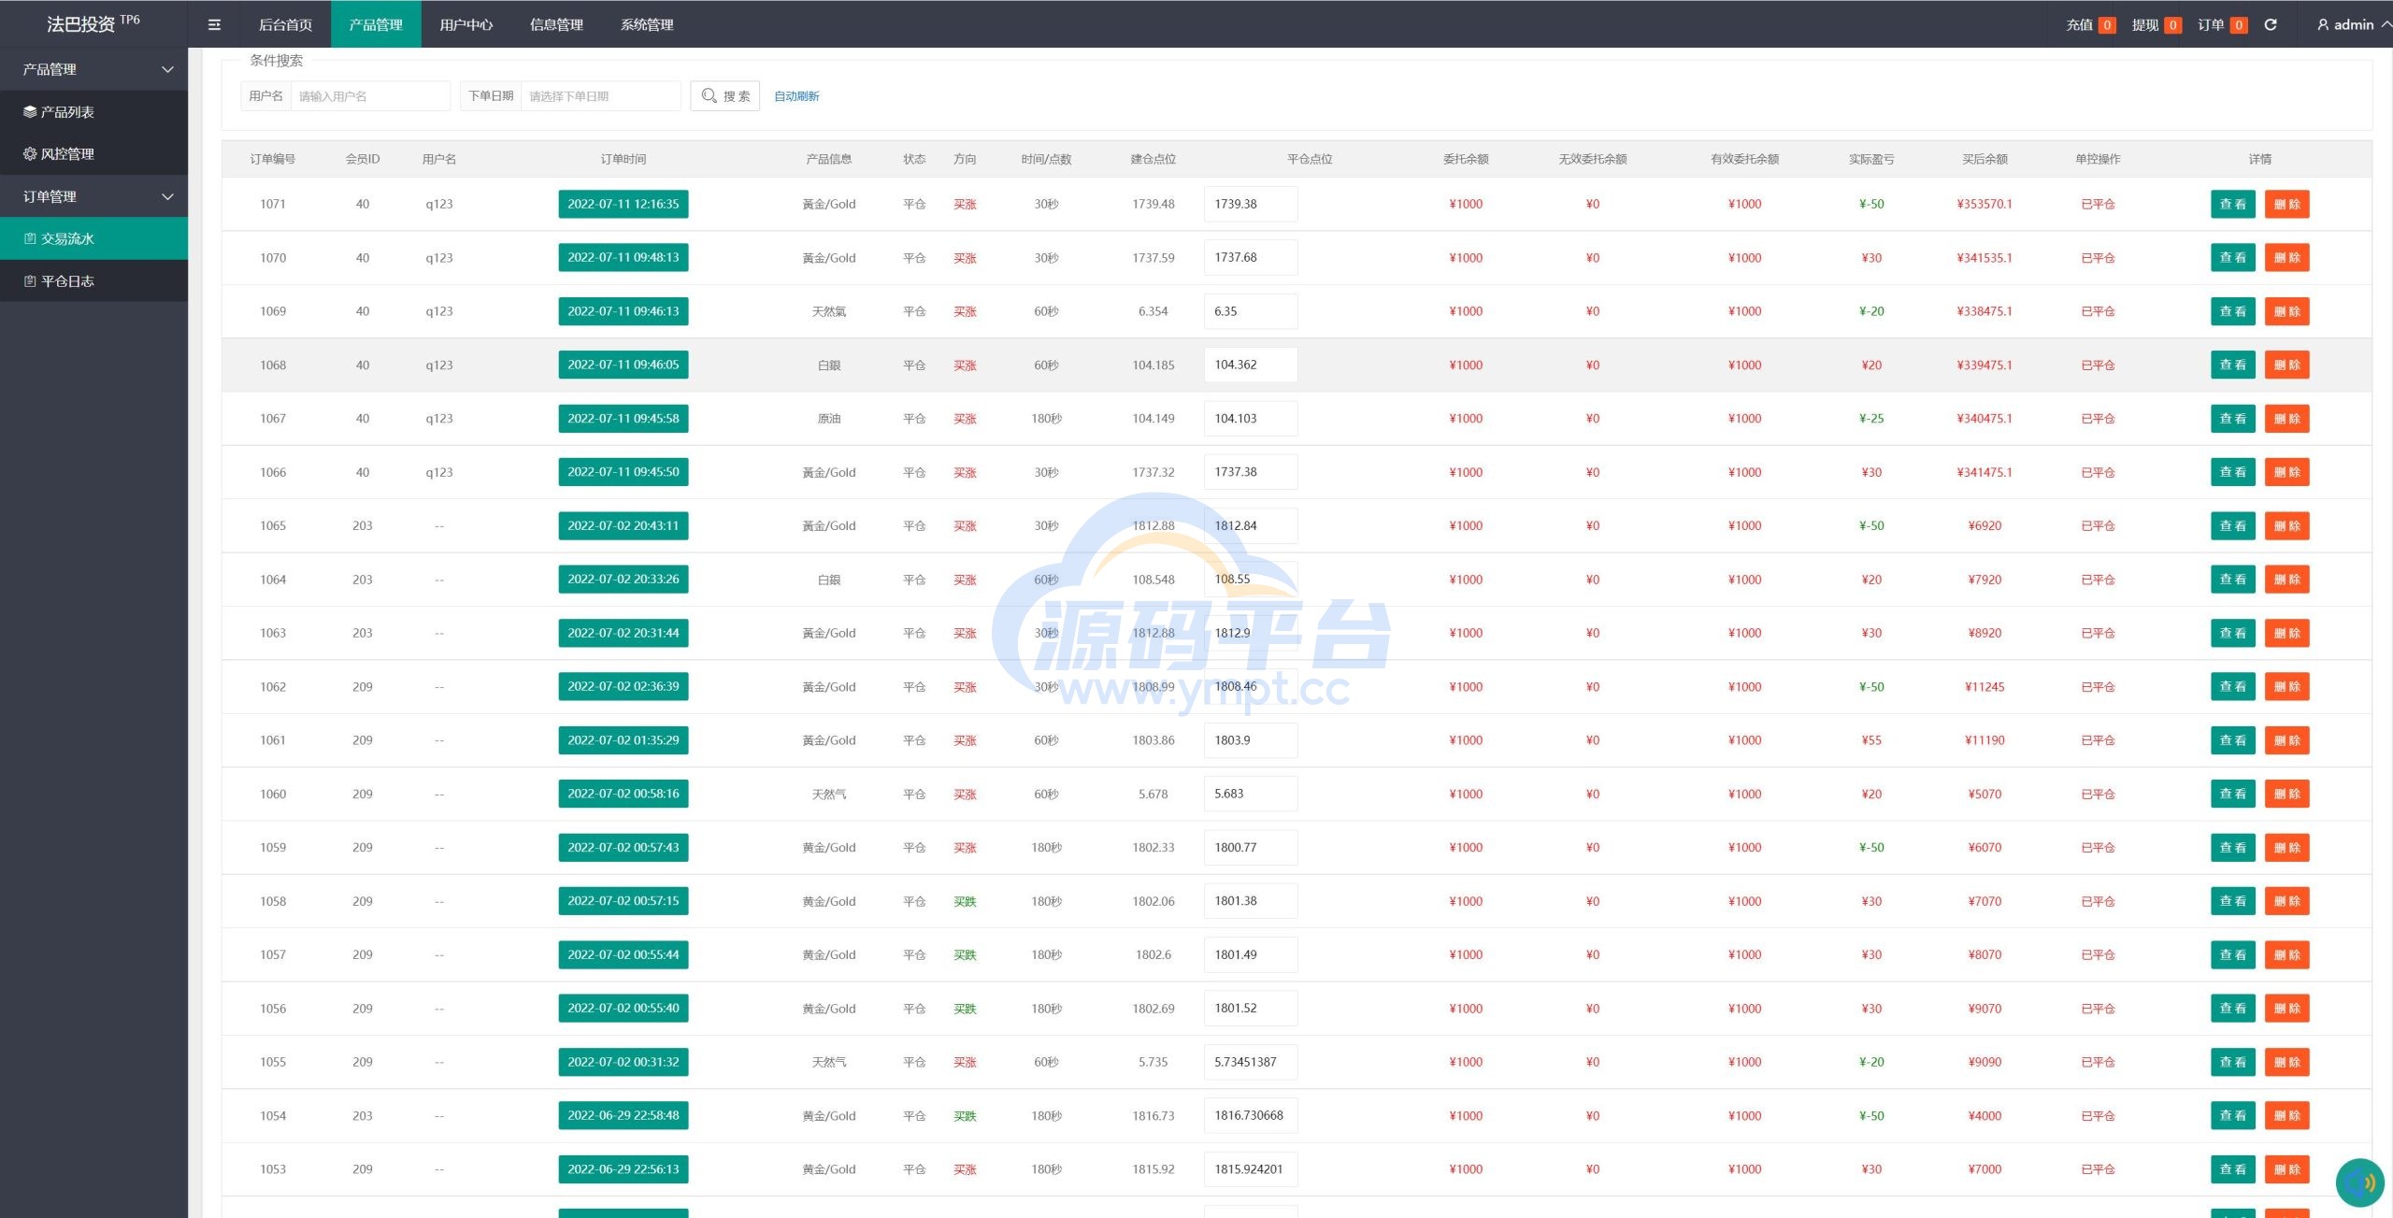Viewport: 2393px width, 1218px height.
Task: Click 已平仓 status of order 1069
Action: point(2098,311)
